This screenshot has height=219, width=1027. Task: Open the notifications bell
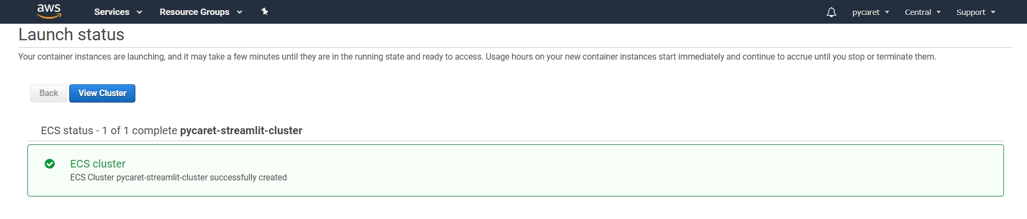pyautogui.click(x=831, y=12)
